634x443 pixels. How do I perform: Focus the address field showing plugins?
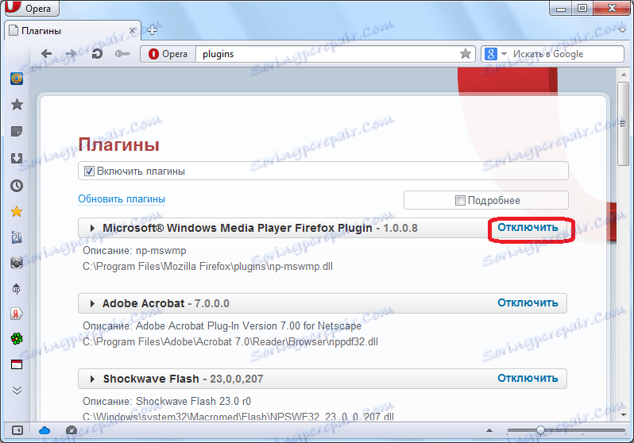tap(326, 54)
